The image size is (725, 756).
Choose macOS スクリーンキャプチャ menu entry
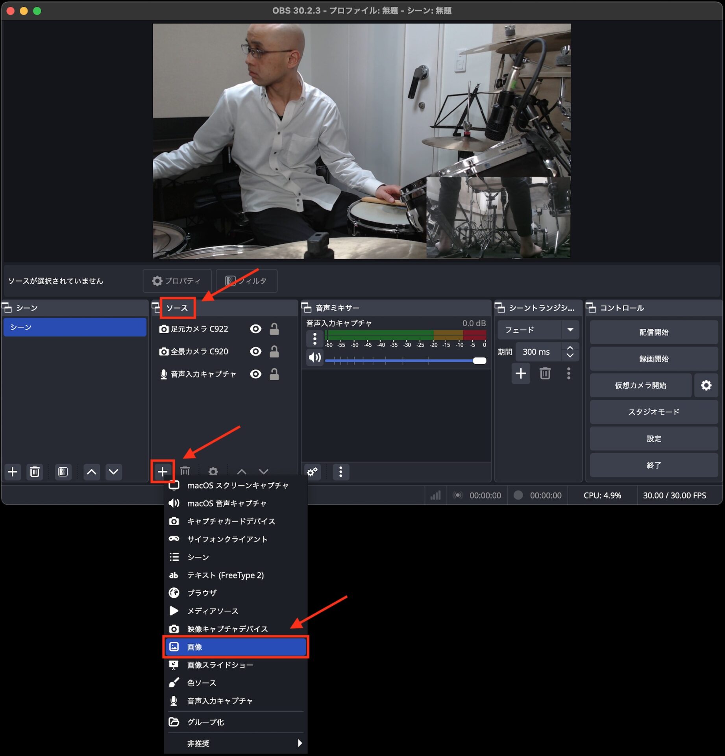[x=235, y=485]
